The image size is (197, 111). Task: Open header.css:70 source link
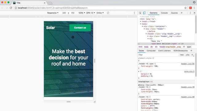click(x=188, y=87)
